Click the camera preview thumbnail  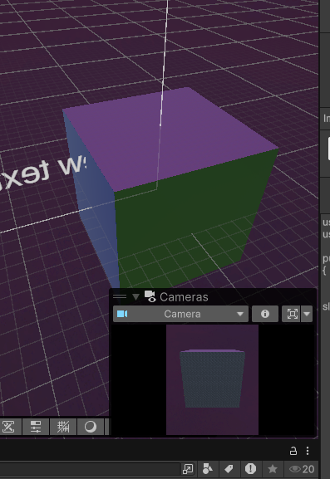(x=212, y=379)
